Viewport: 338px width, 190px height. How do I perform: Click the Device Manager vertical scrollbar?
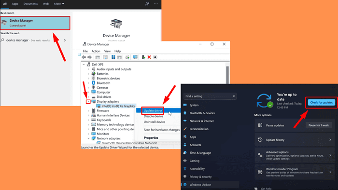click(227, 75)
